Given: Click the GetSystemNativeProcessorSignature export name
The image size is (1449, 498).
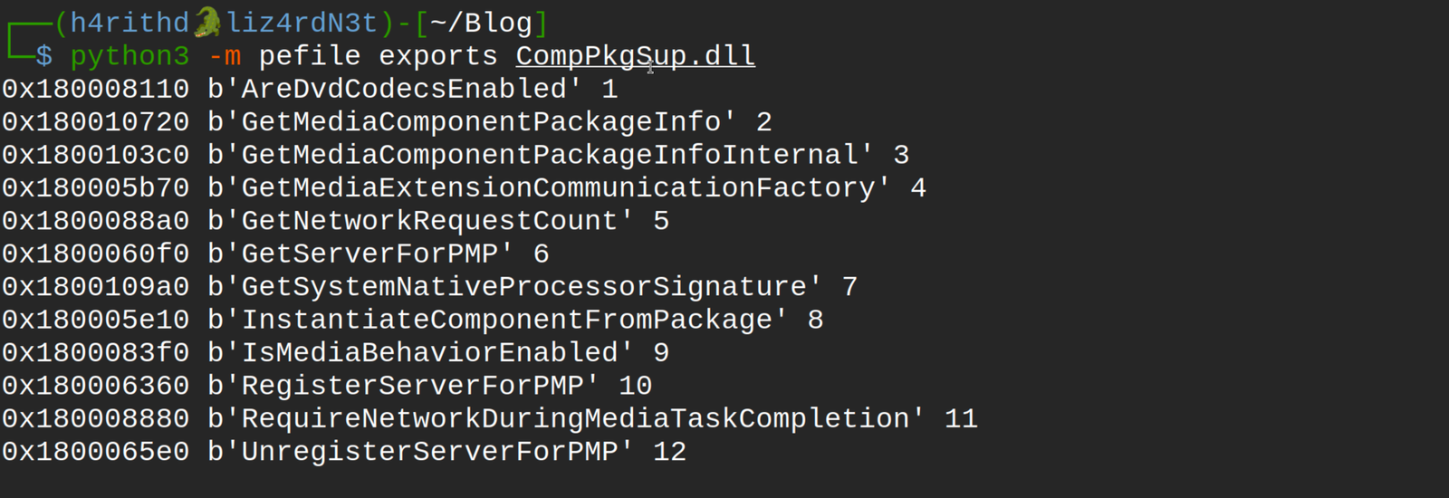Looking at the screenshot, I should pyautogui.click(x=523, y=287).
